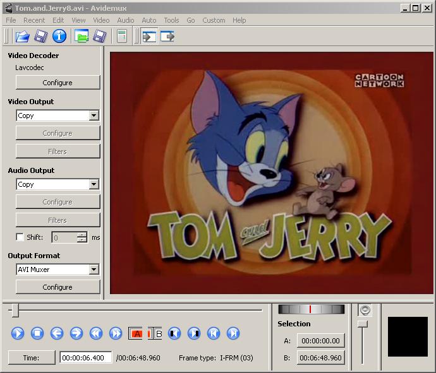Load project with green folder icon
Screen dimensions: 436x373
[81, 37]
